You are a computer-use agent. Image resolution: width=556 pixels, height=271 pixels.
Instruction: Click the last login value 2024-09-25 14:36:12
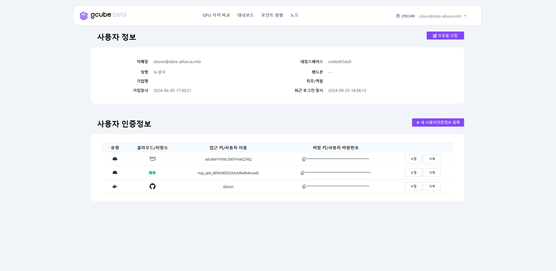click(x=347, y=91)
